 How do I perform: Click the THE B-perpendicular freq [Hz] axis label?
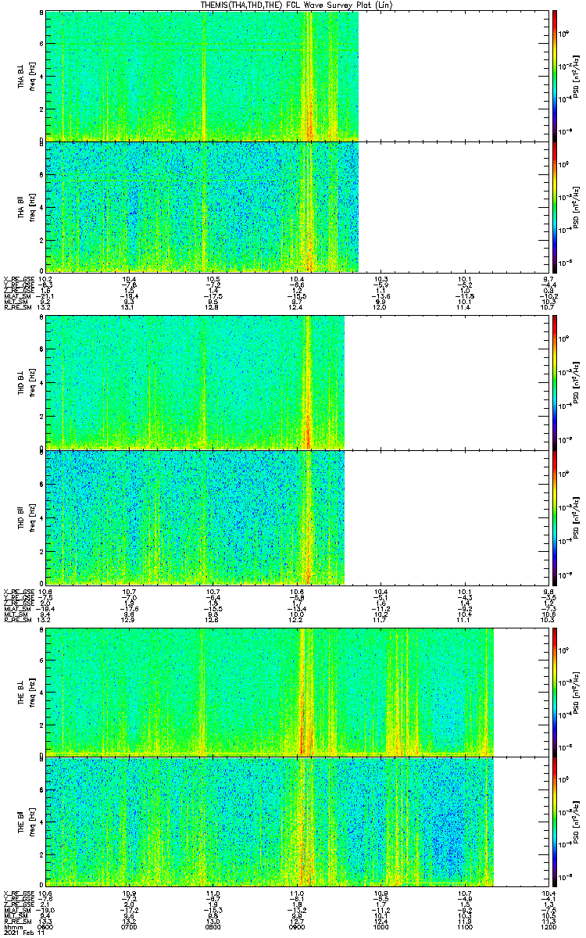(32, 693)
